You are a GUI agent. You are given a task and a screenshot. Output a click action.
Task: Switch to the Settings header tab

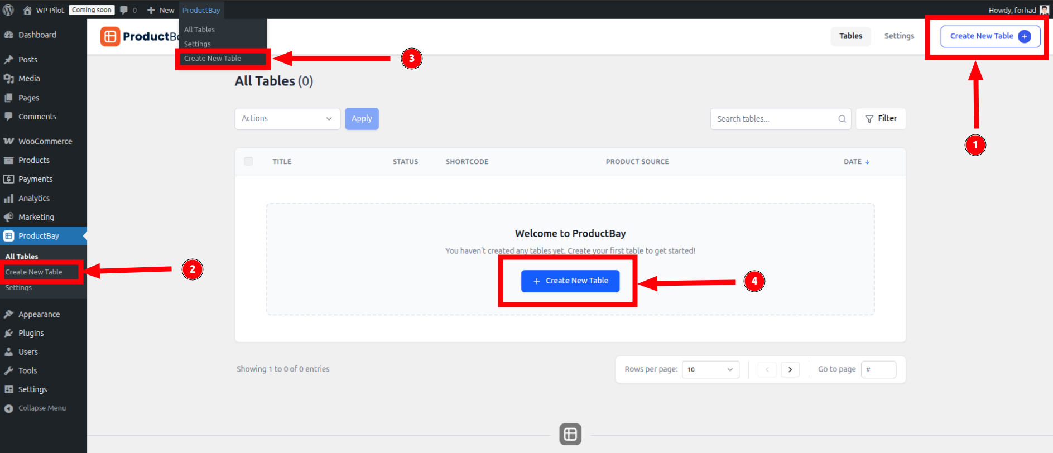(900, 36)
